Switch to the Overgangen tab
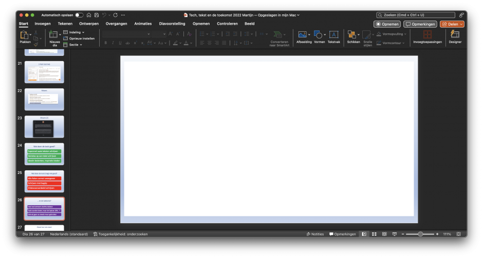The height and width of the screenshot is (258, 483). [x=116, y=24]
